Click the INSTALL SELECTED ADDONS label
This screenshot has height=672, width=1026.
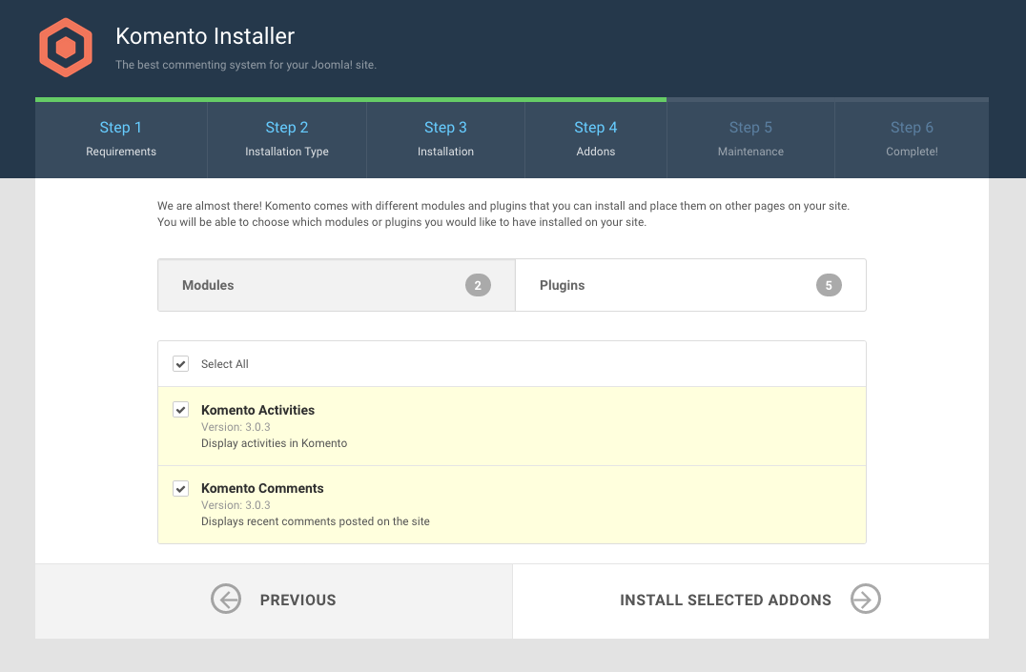point(725,600)
